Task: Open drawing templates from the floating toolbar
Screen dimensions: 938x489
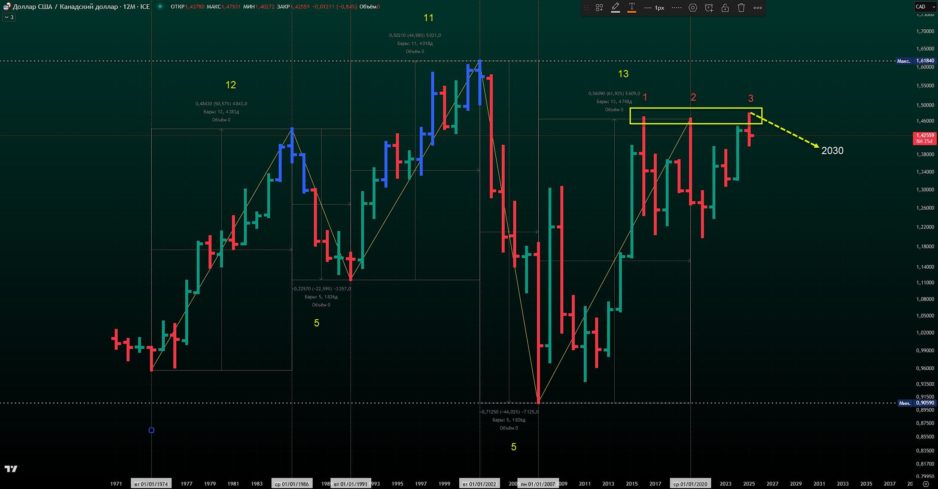Action: click(599, 8)
